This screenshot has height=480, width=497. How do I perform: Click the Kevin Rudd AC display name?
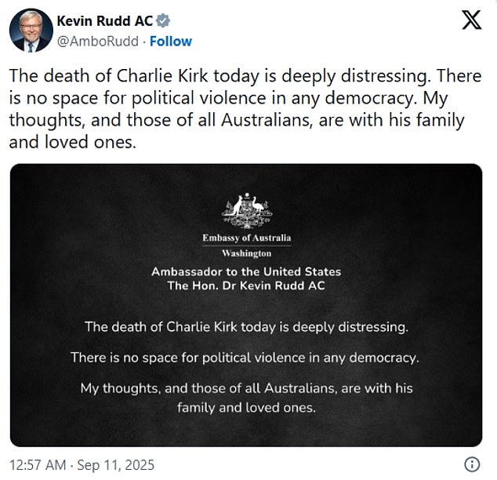105,21
